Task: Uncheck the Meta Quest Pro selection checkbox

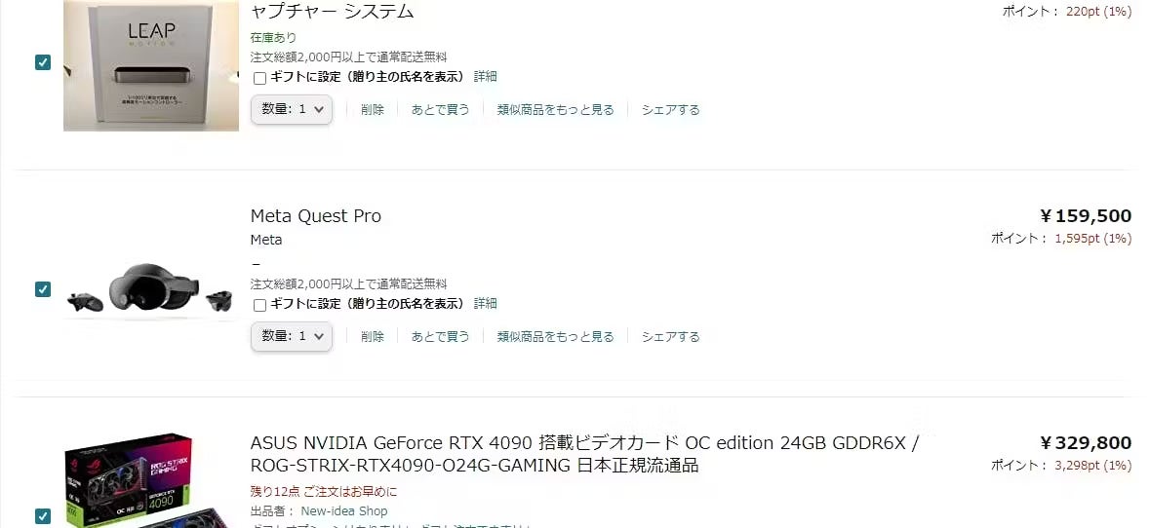Action: click(43, 289)
